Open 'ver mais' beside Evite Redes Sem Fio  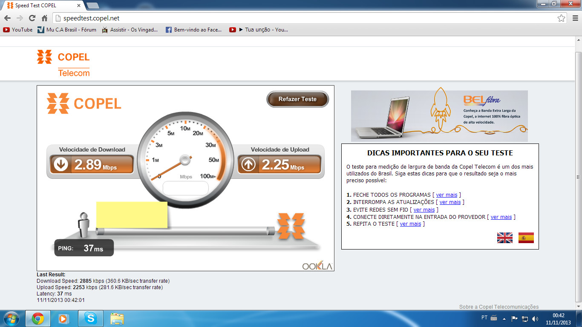[x=424, y=209]
